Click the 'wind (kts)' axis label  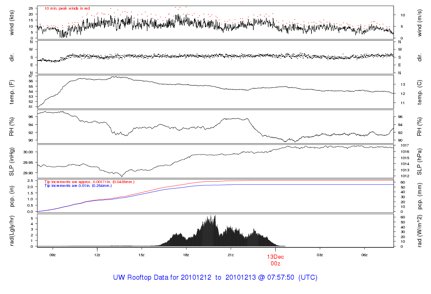click(11, 23)
